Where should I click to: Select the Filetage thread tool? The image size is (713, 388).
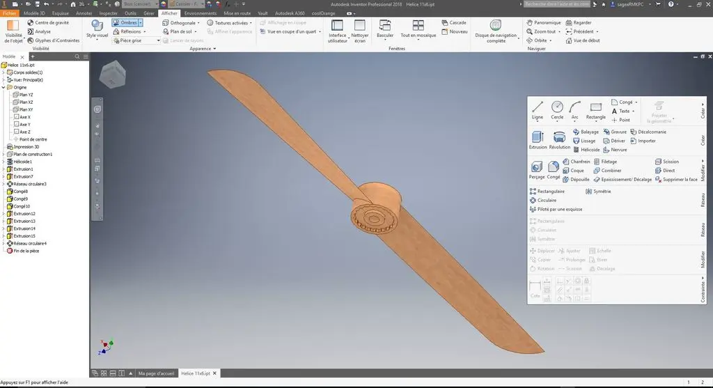click(605, 162)
